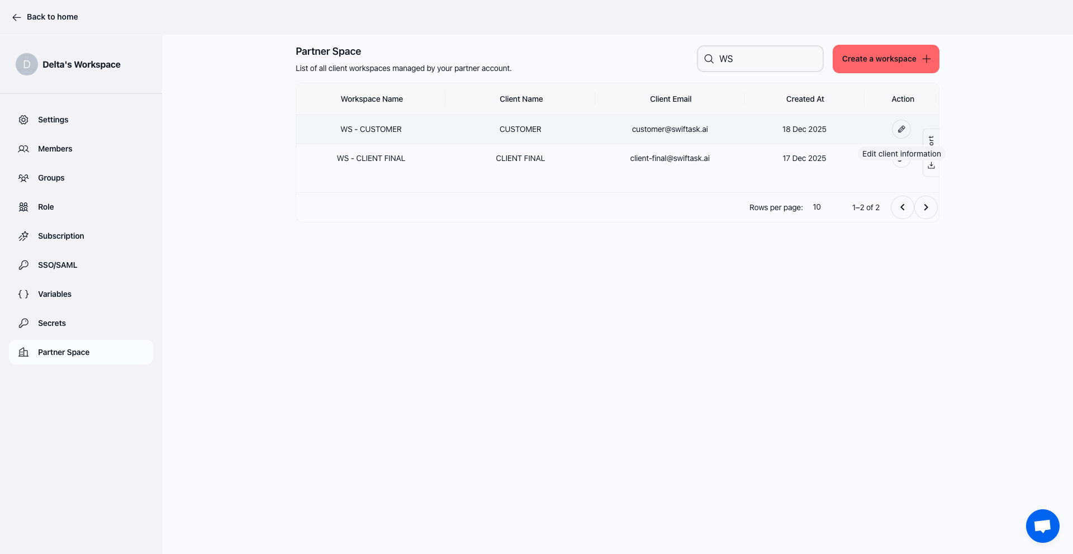
Task: Open the Subscription rocket-star icon
Action: point(23,236)
